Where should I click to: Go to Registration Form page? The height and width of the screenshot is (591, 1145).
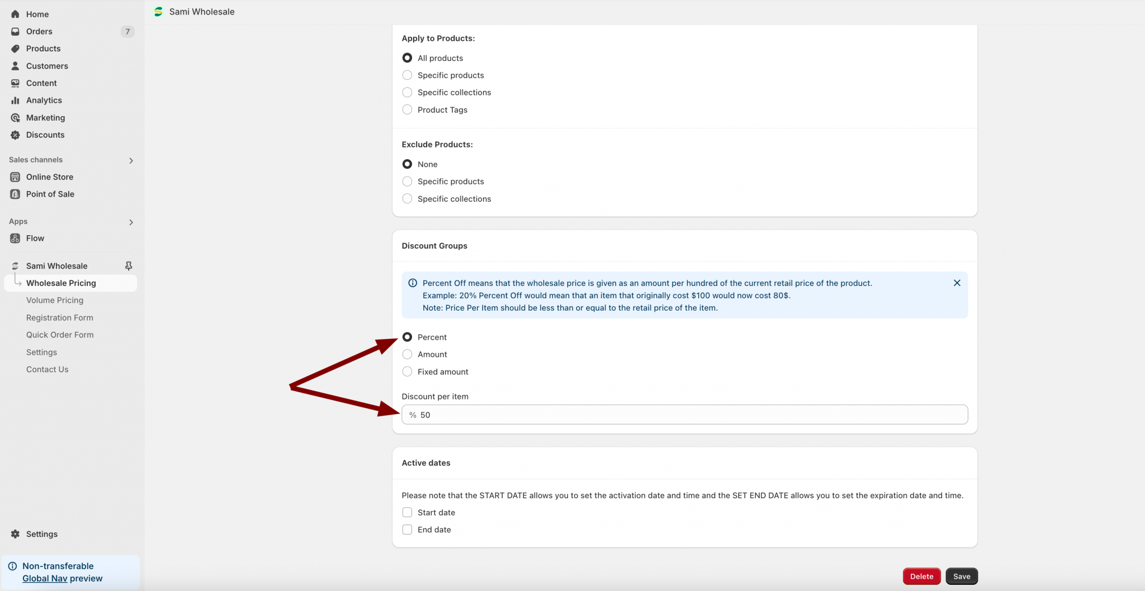pos(60,318)
